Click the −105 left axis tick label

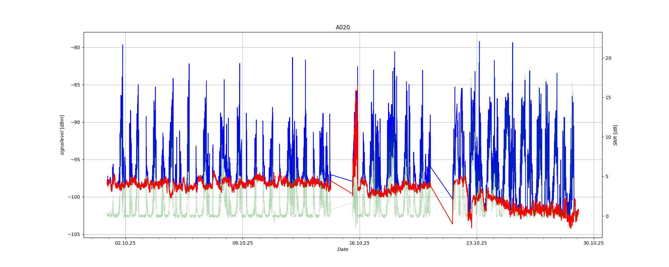[x=75, y=234]
